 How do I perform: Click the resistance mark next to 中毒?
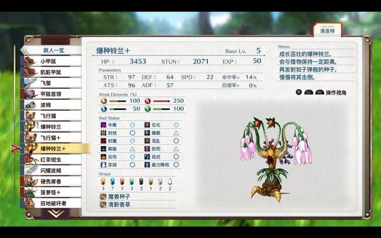pos(133,125)
